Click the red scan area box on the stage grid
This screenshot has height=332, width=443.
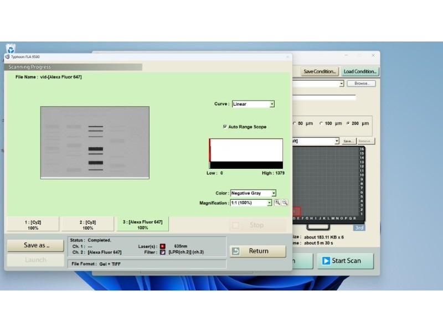click(x=296, y=211)
